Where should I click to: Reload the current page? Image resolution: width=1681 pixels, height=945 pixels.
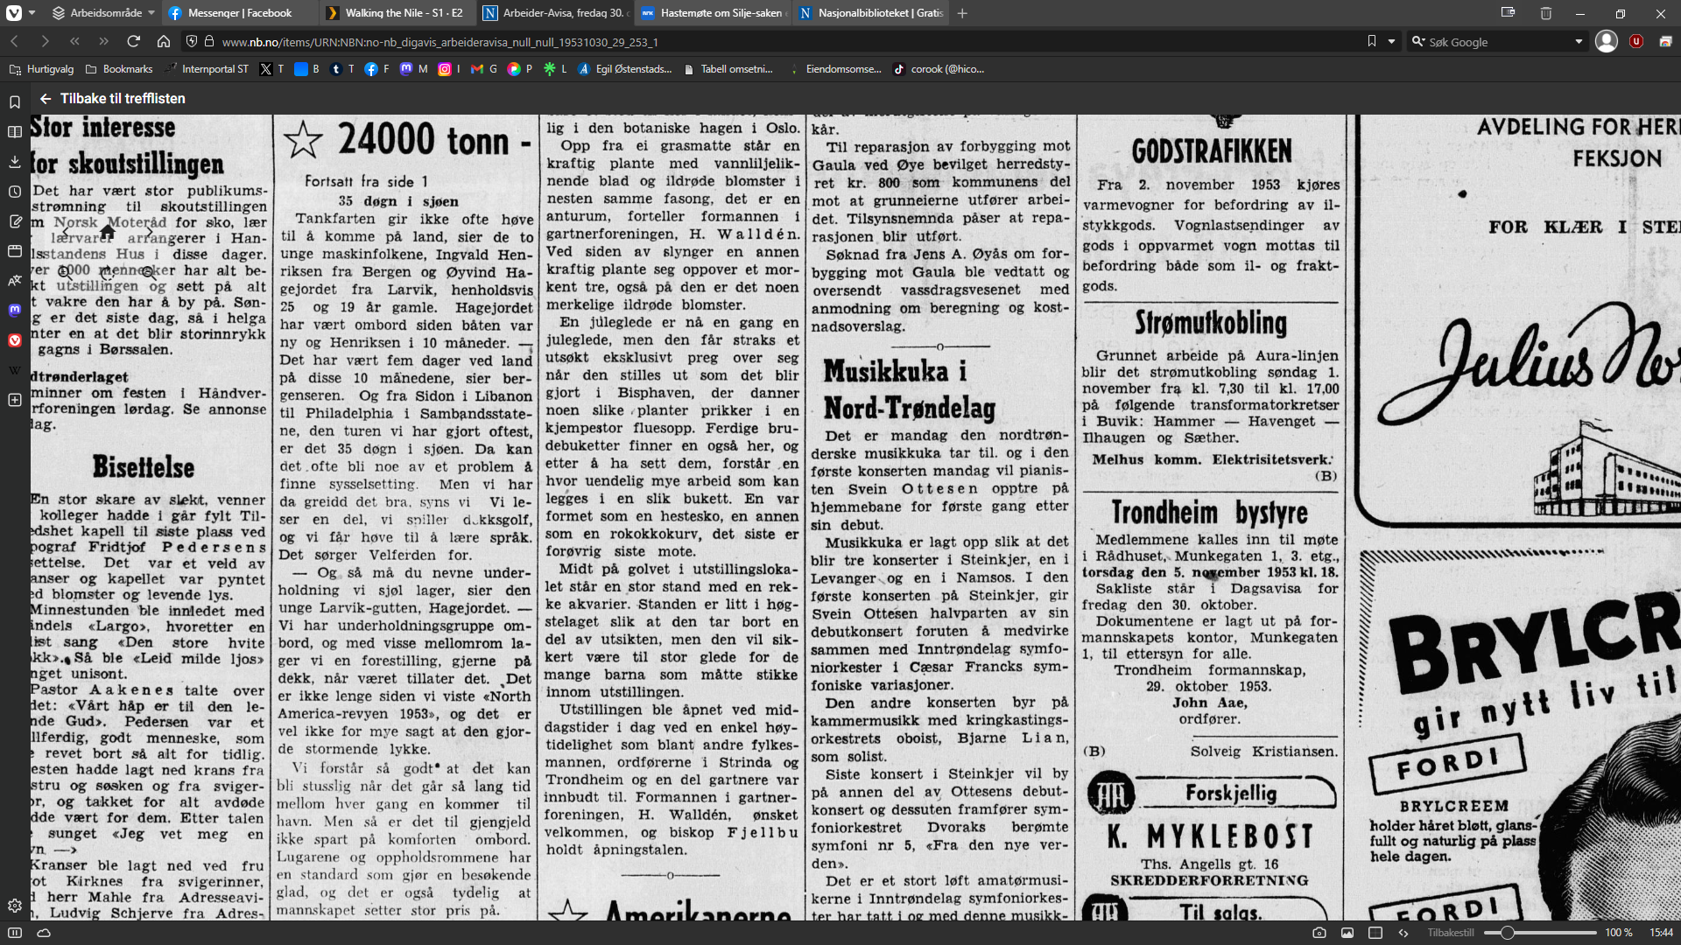click(x=134, y=41)
